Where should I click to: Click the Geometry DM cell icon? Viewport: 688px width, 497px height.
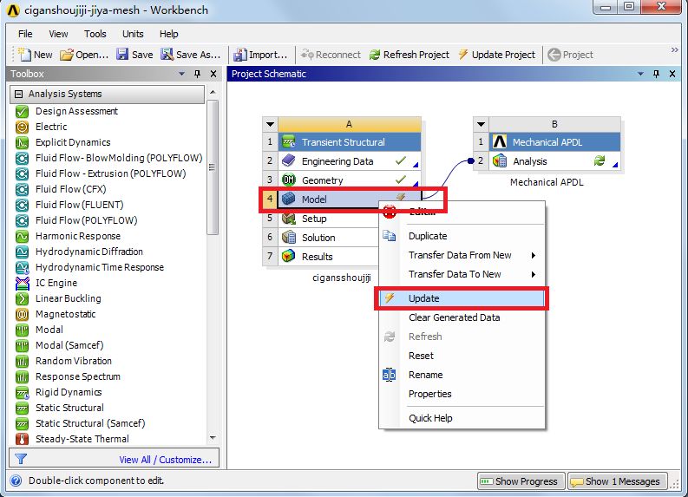288,180
